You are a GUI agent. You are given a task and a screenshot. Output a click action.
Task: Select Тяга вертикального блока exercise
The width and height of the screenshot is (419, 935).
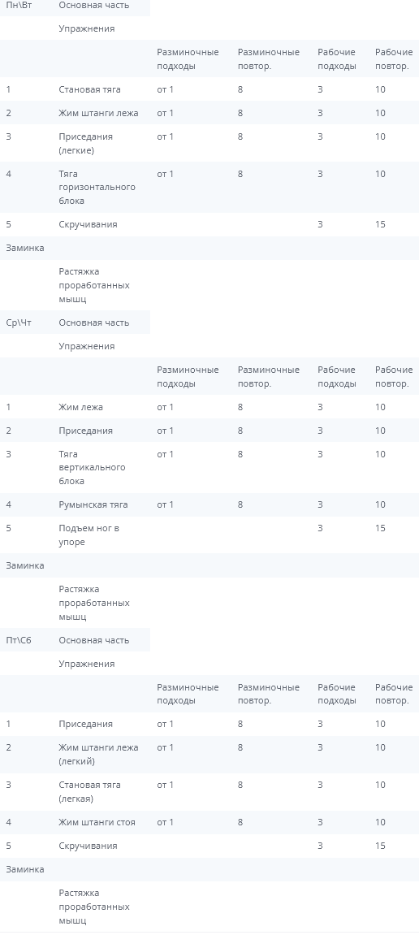pos(92,468)
